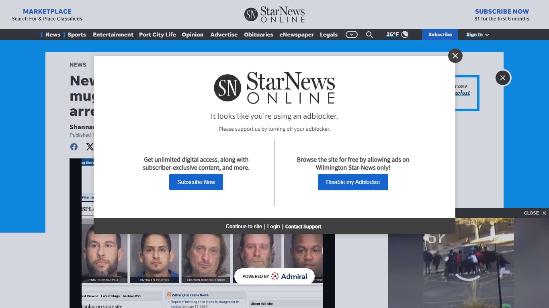Open the Opinion section
This screenshot has width=549, height=308.
[x=193, y=34]
